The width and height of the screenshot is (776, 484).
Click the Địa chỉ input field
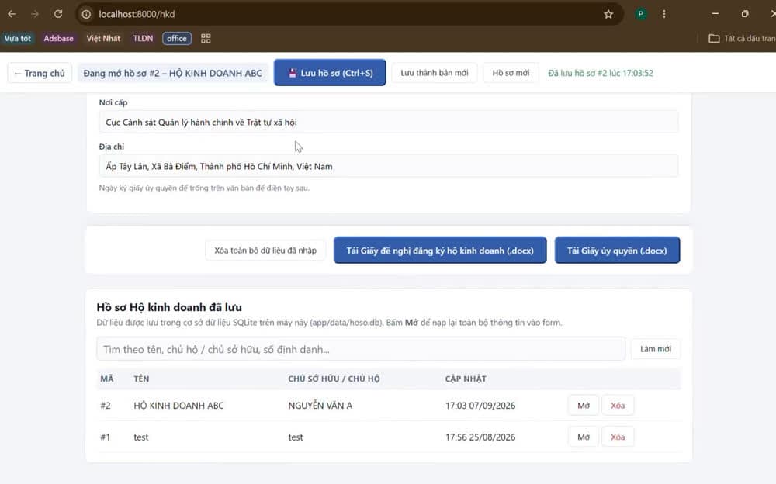(389, 166)
